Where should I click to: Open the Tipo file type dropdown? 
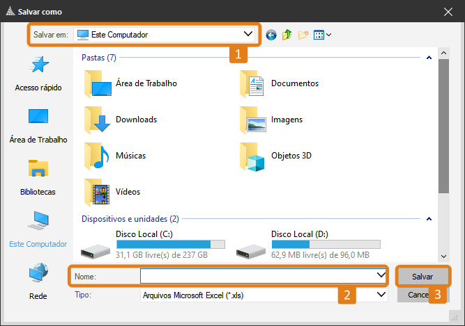click(x=381, y=295)
